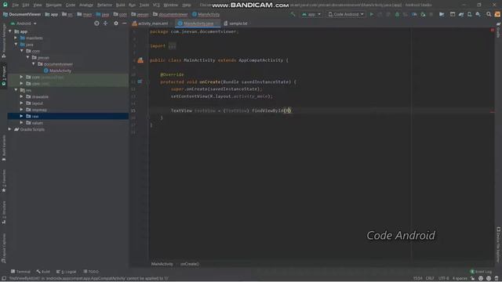Expand the drawable folder

pos(21,96)
